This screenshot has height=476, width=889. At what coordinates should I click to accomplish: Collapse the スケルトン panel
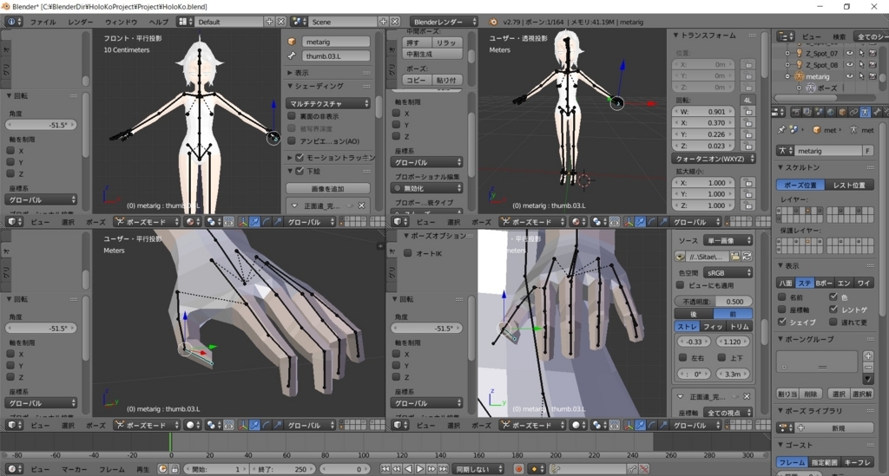click(x=780, y=167)
